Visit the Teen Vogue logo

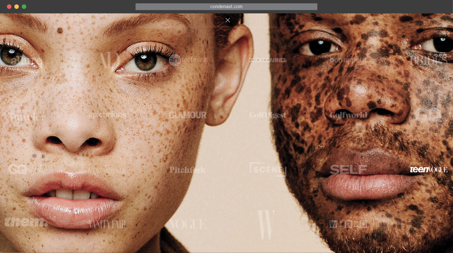(x=429, y=170)
